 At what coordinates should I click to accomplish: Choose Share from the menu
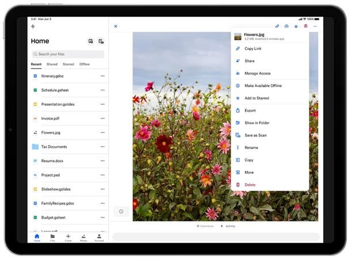[x=270, y=61]
